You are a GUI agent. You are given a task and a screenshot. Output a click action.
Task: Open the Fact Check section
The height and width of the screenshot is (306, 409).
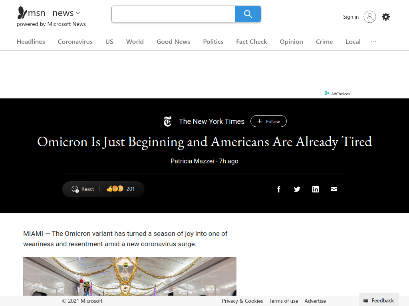point(252,41)
